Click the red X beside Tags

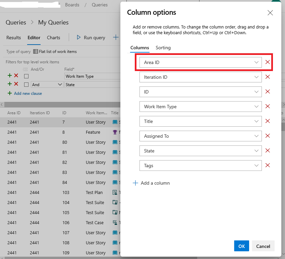tap(268, 165)
